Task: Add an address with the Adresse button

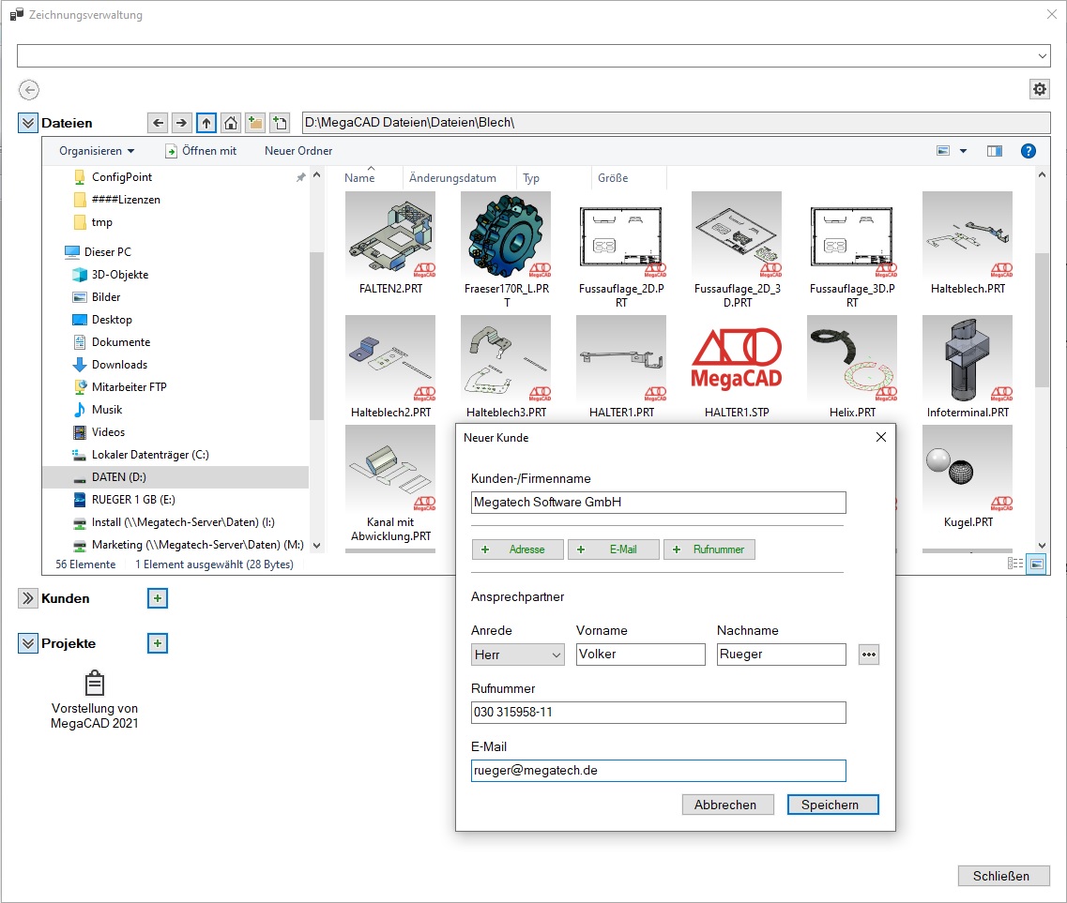Action: point(518,549)
